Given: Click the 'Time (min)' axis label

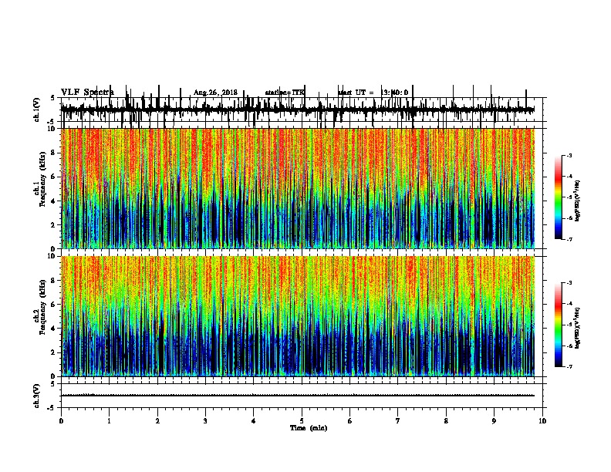Looking at the screenshot, I should [309, 428].
